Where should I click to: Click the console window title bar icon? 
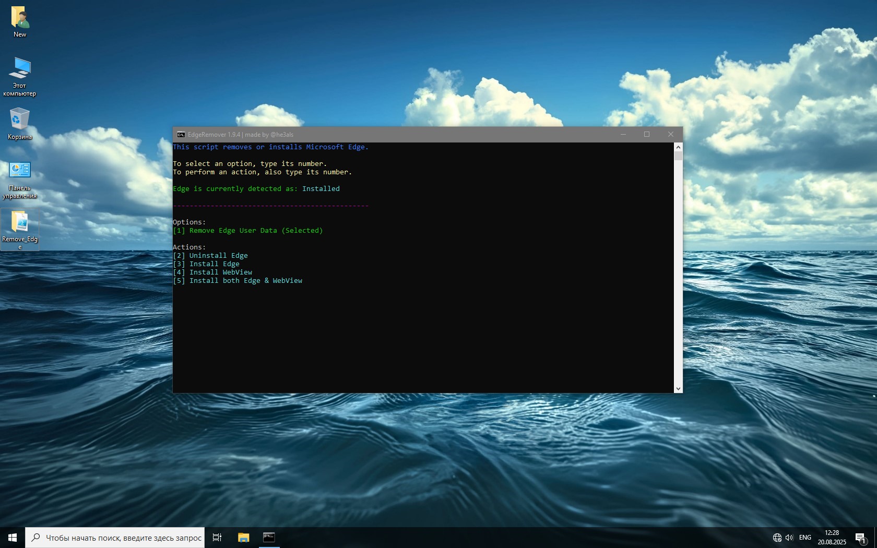[181, 135]
